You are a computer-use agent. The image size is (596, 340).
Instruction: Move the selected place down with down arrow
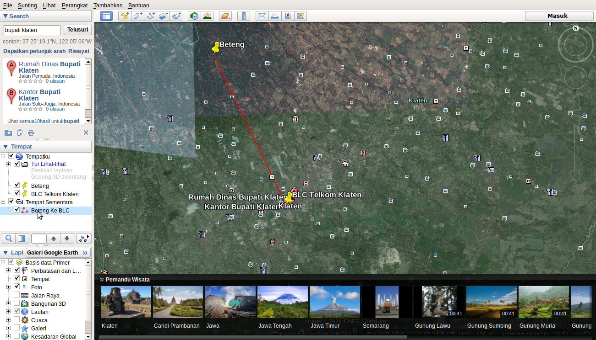coord(67,239)
